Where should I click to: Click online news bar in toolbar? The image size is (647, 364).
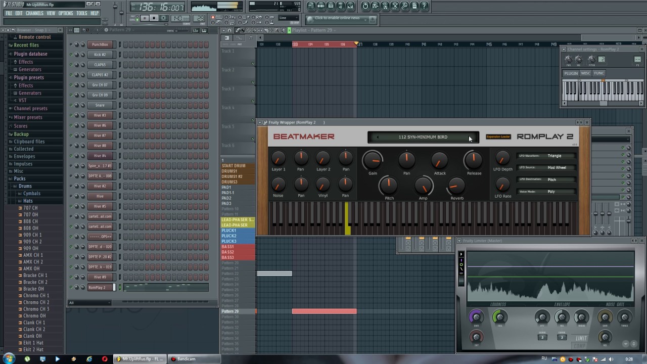pyautogui.click(x=341, y=19)
